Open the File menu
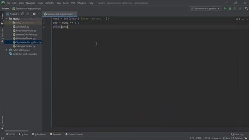The height and width of the screenshot is (140, 249). click(x=9, y=3)
